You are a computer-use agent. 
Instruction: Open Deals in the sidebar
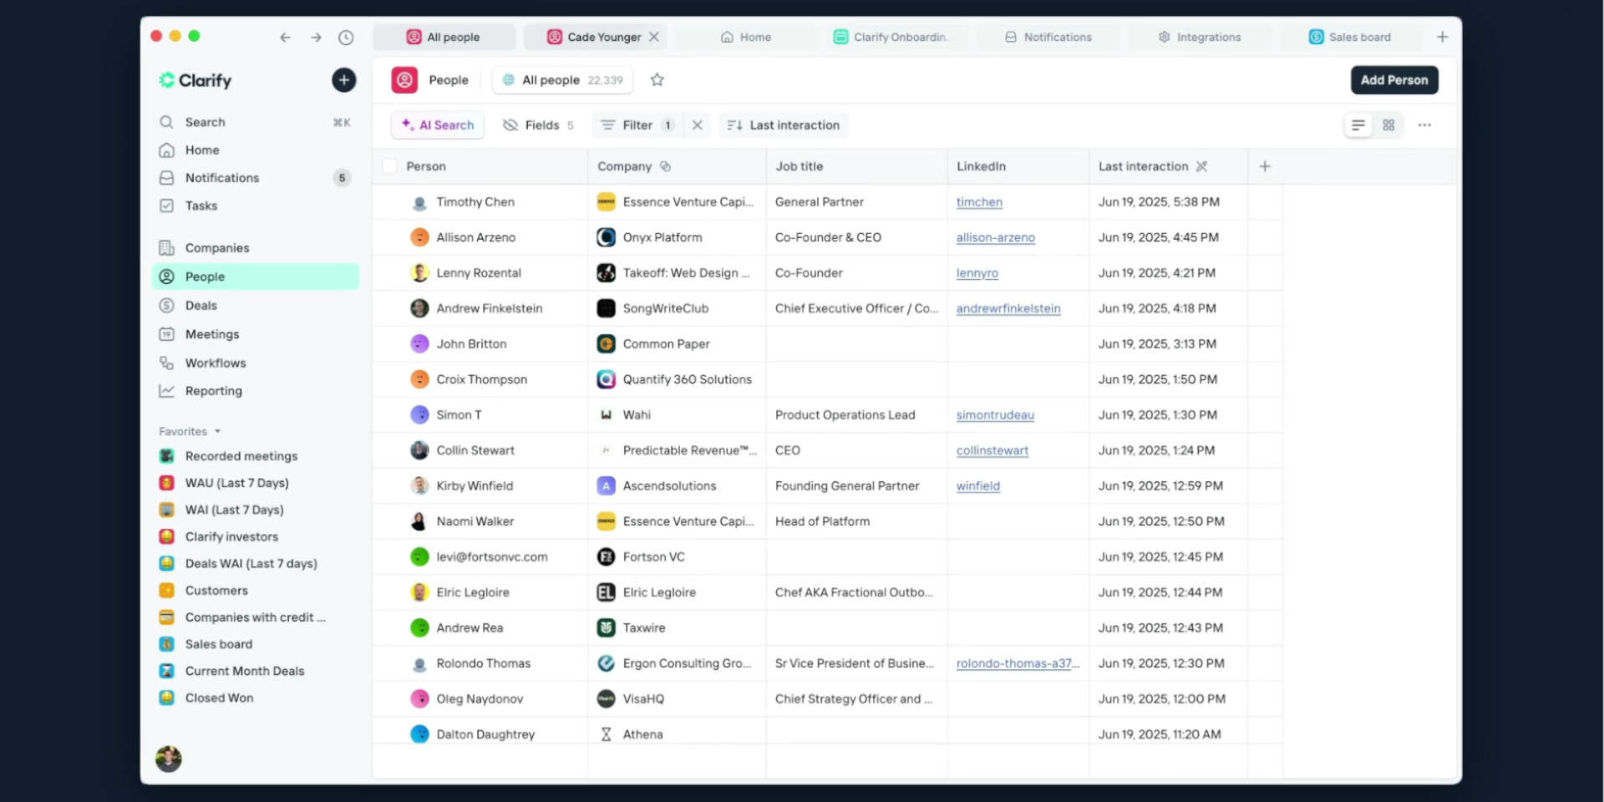(200, 306)
